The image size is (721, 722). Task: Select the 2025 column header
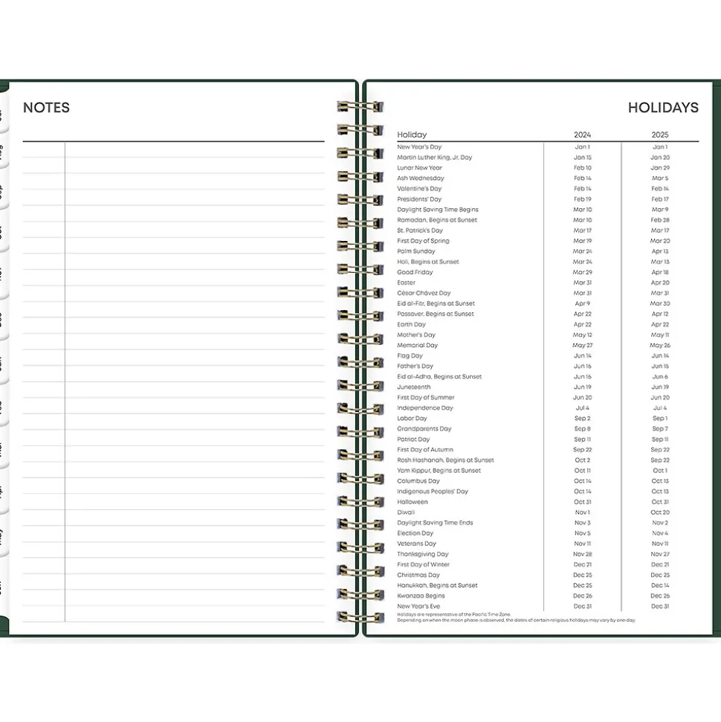pyautogui.click(x=659, y=135)
